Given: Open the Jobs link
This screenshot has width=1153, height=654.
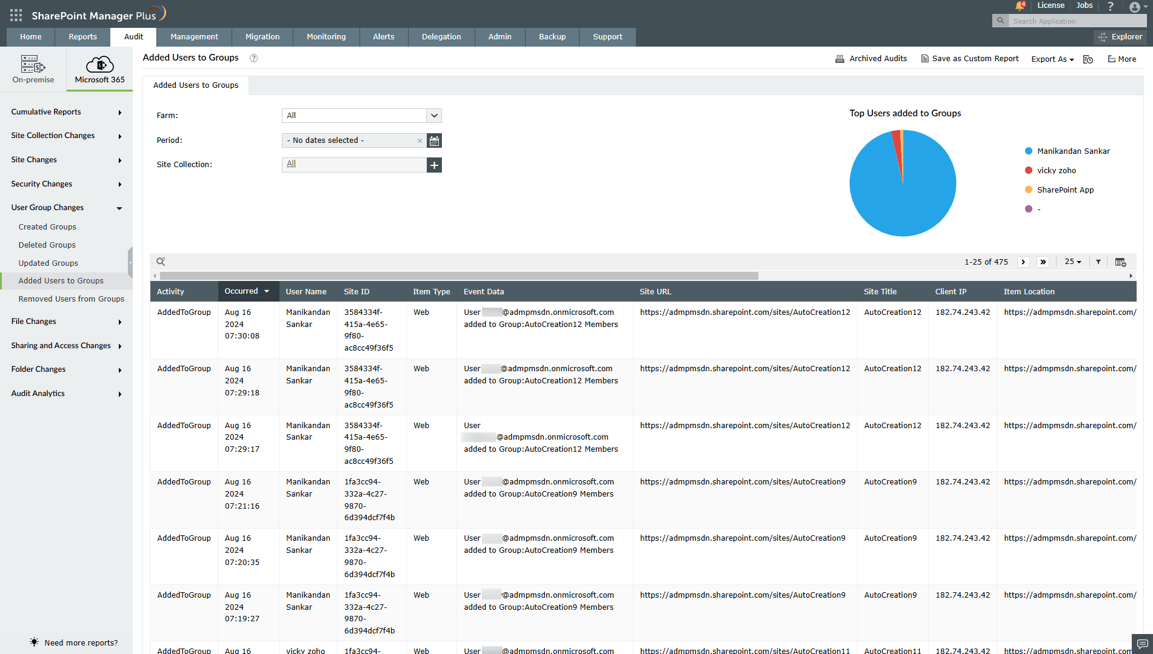Looking at the screenshot, I should [1084, 5].
